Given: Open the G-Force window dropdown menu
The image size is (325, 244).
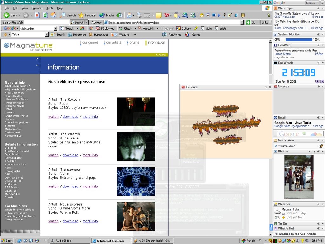Looking at the screenshot, I should (x=266, y=87).
